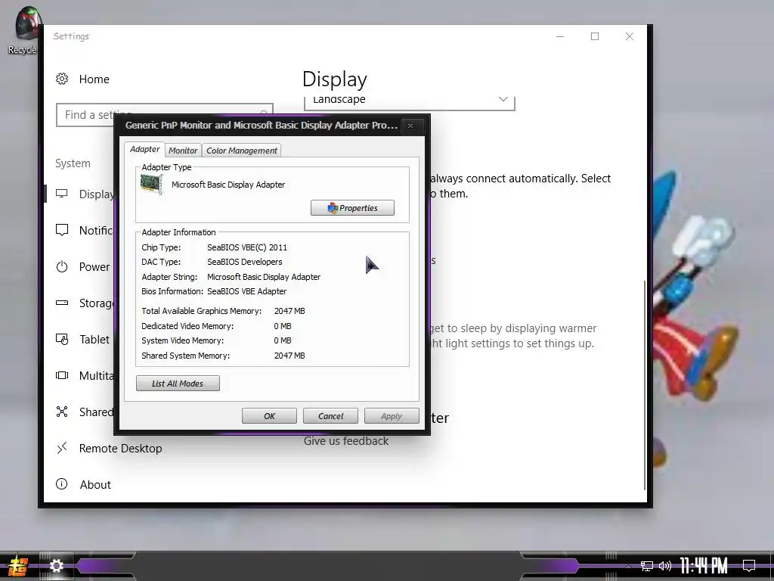This screenshot has height=581, width=774.
Task: Click 'Microsoft Basic Display Adapter' under Adapter Type
Action: tap(228, 185)
